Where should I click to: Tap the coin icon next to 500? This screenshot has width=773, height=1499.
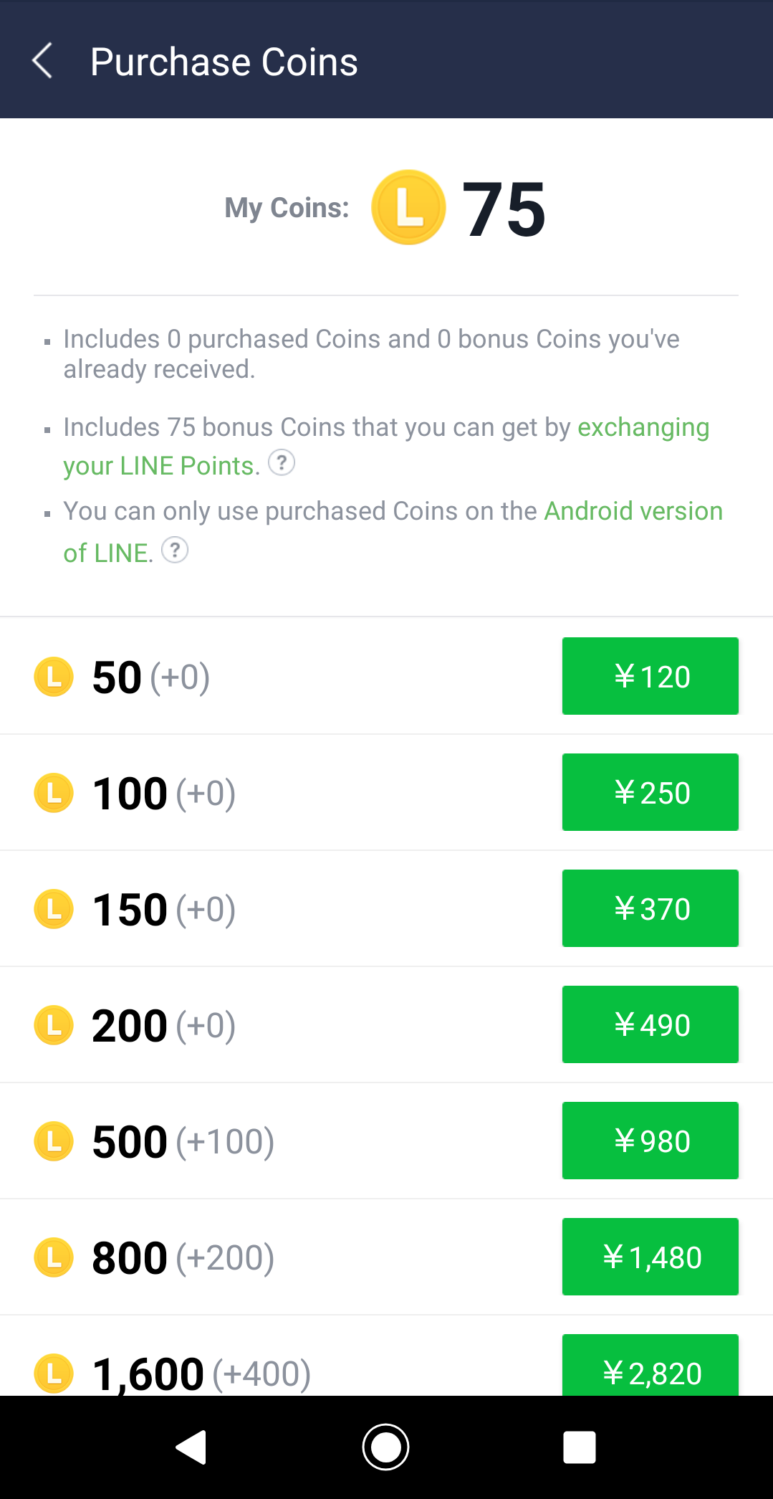pos(54,1141)
